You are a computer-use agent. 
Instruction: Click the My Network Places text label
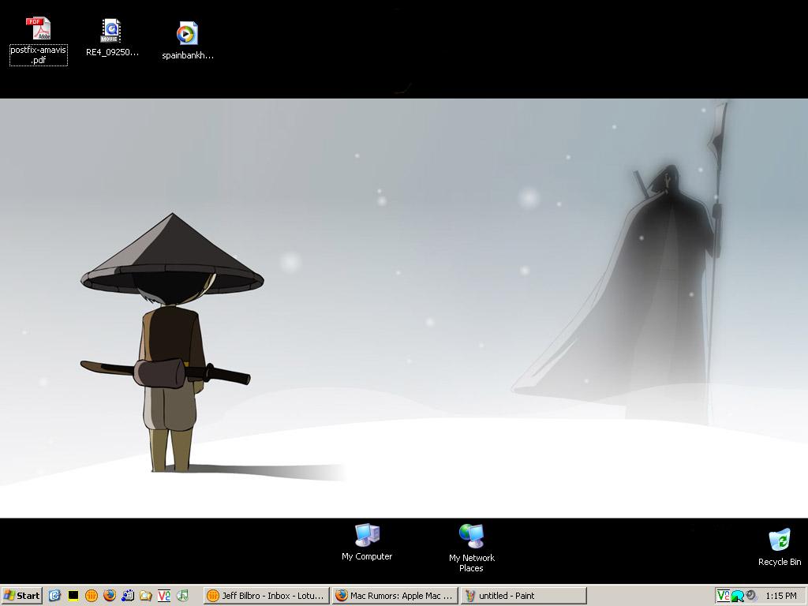472,563
